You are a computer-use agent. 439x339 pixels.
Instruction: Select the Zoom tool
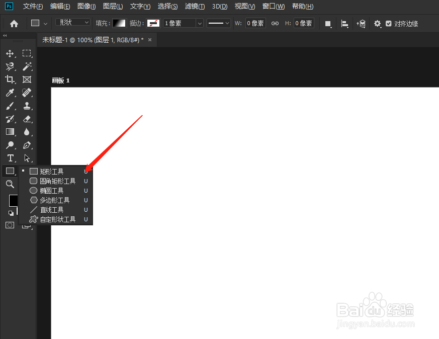(x=10, y=184)
